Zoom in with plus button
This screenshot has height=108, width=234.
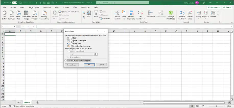[225, 106]
